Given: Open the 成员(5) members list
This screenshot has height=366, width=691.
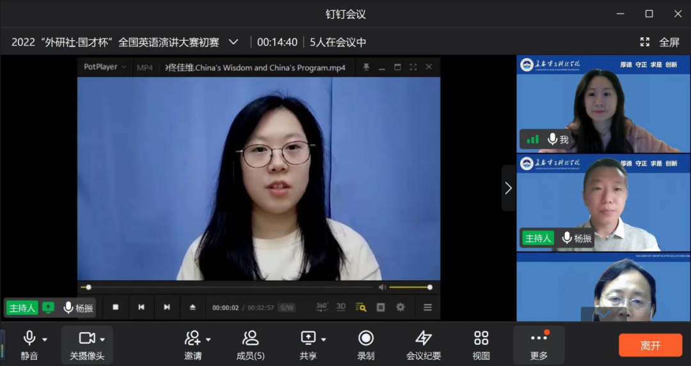Looking at the screenshot, I should coord(250,345).
